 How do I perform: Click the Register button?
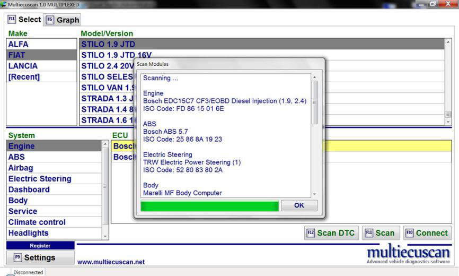[x=40, y=246]
